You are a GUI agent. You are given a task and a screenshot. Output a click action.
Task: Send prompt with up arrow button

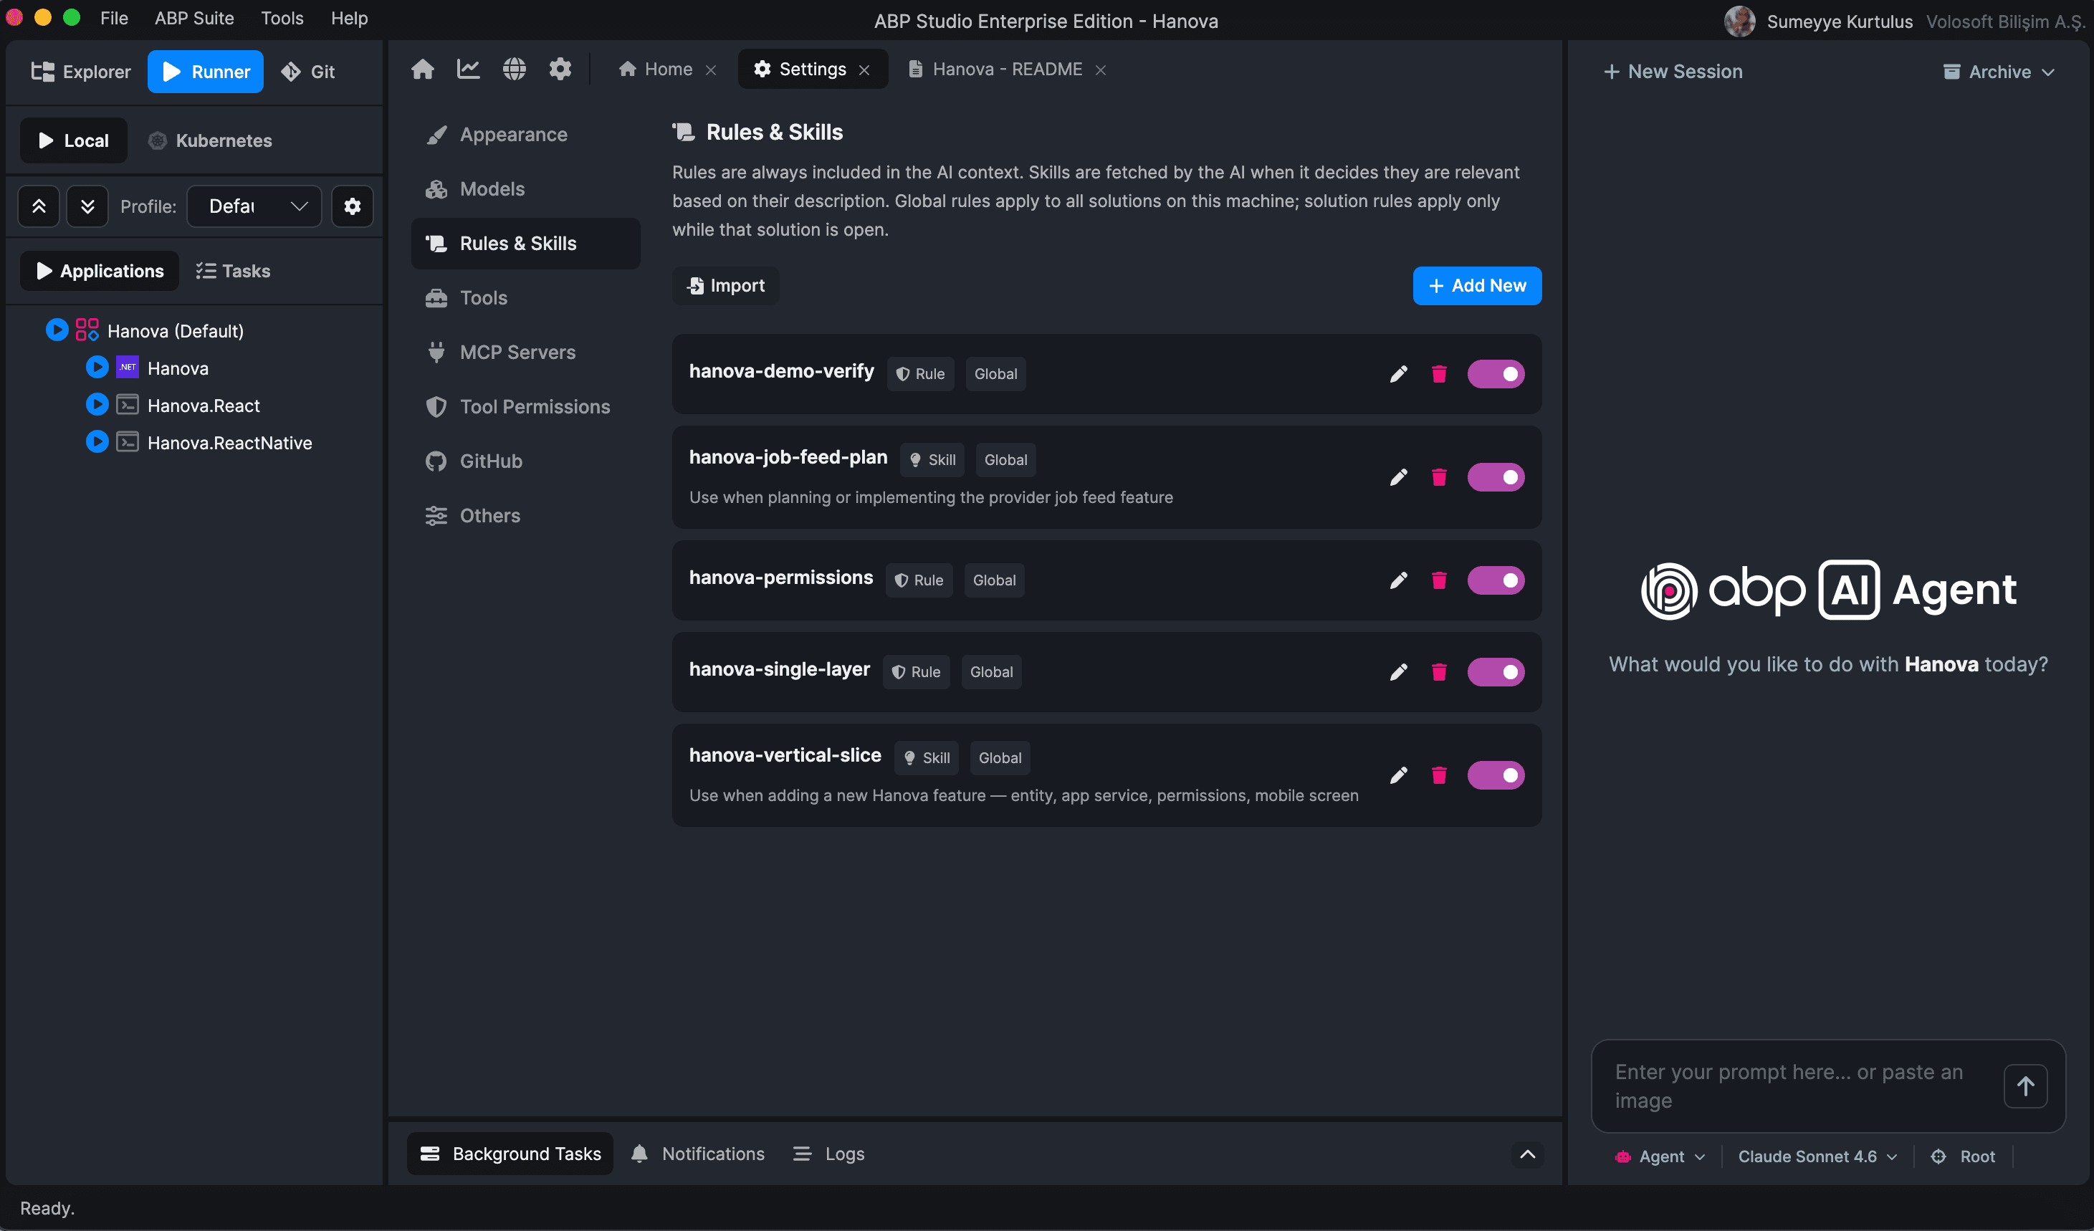click(x=2025, y=1086)
